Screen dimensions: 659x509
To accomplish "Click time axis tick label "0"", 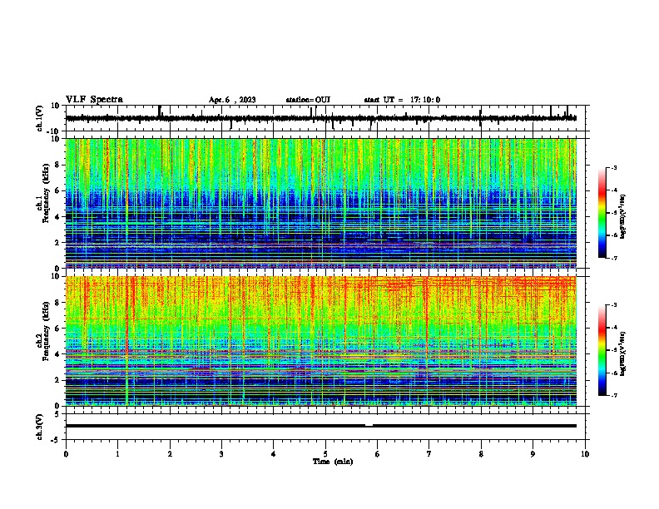I will point(66,454).
